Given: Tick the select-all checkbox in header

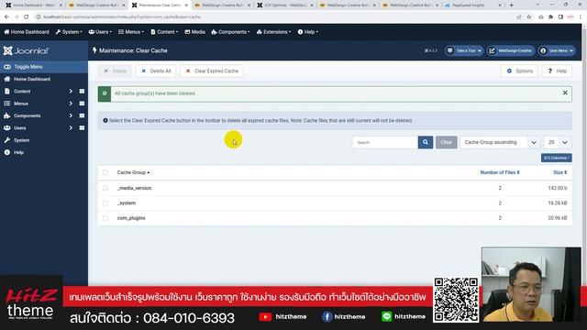Looking at the screenshot, I should [105, 172].
